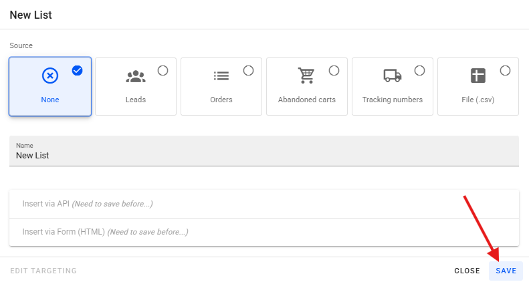This screenshot has width=529, height=282.
Task: Click the Name input field
Action: [x=264, y=156]
